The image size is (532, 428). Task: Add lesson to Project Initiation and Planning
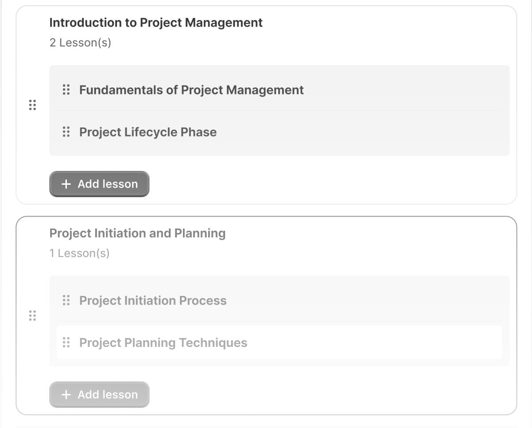[x=99, y=395]
